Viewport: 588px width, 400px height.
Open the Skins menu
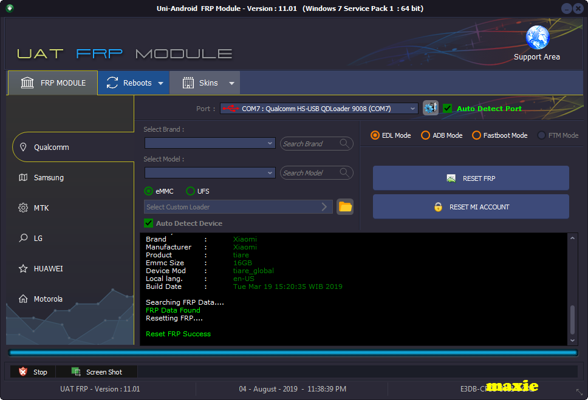click(x=205, y=83)
